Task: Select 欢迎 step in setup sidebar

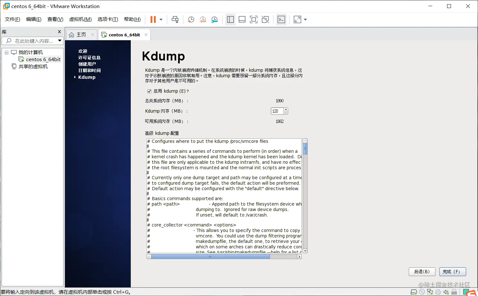Action: (83, 51)
